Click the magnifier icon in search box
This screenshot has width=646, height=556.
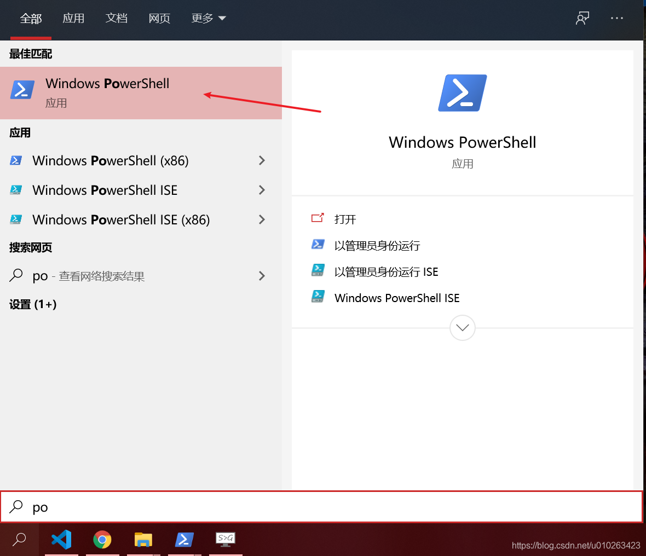(16, 507)
